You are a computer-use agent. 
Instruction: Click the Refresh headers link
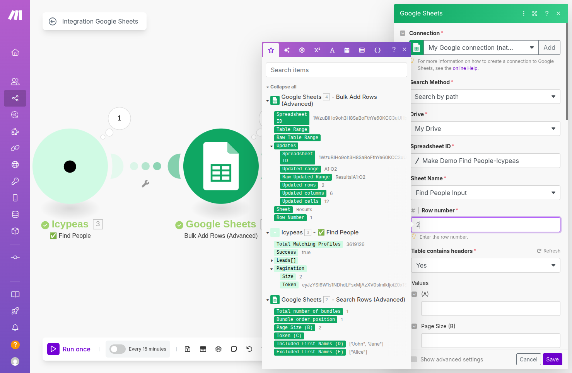(548, 251)
